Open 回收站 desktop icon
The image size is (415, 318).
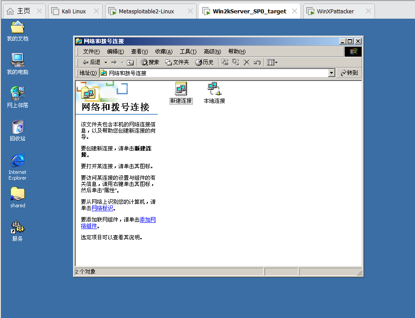click(x=17, y=131)
